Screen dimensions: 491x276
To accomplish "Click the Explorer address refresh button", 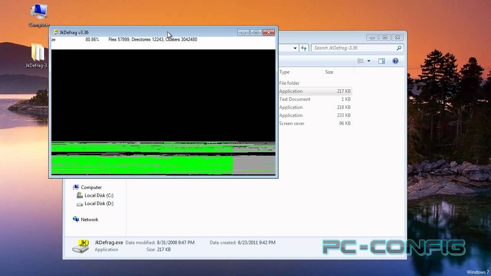I will [304, 48].
